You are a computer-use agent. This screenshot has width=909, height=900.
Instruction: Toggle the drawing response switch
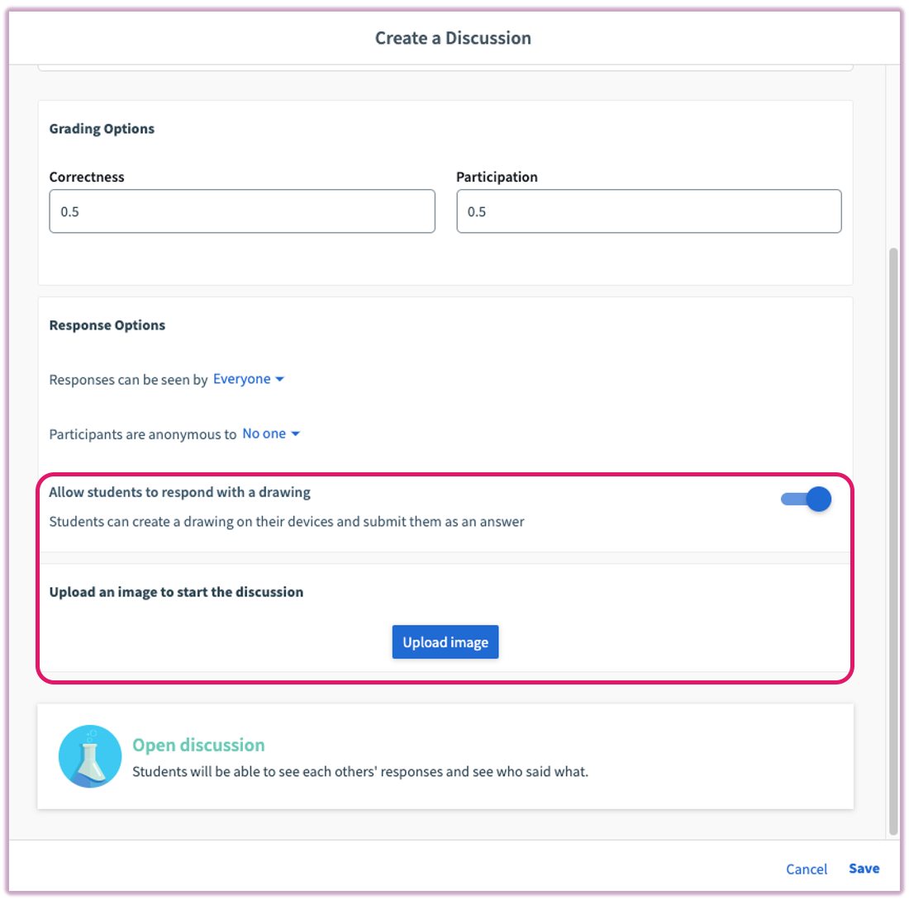[x=807, y=499]
